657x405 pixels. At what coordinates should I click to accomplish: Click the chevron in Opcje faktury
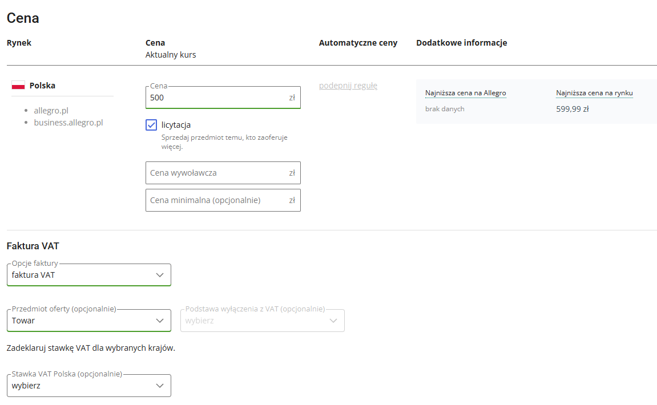160,275
